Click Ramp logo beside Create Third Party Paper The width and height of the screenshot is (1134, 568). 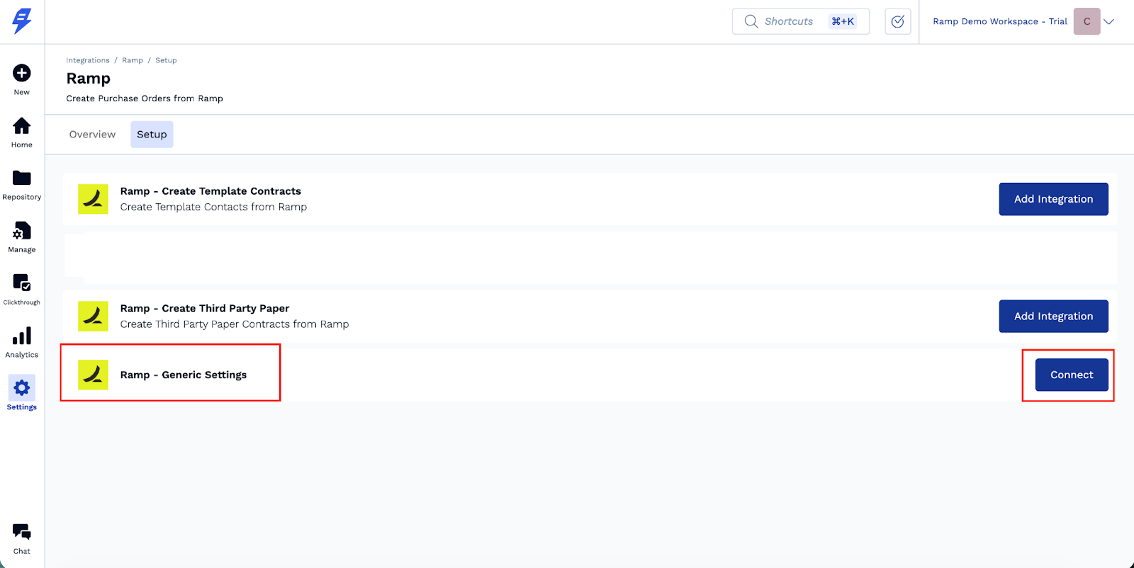(x=93, y=316)
